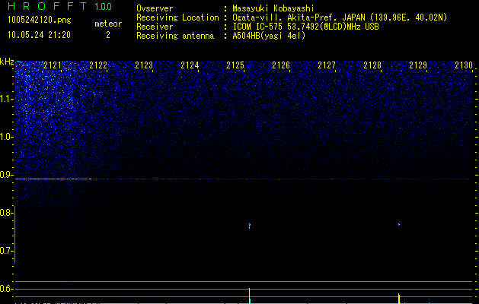Click the 1.1 kHz axis label
479x304 pixels.
6,99
